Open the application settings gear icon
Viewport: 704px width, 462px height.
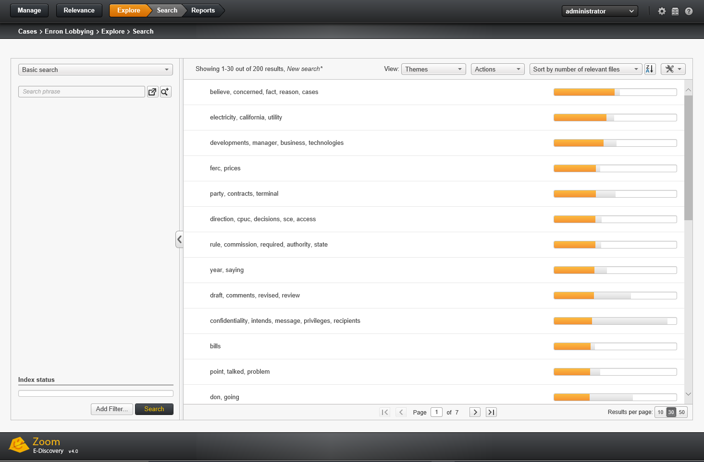(x=662, y=11)
